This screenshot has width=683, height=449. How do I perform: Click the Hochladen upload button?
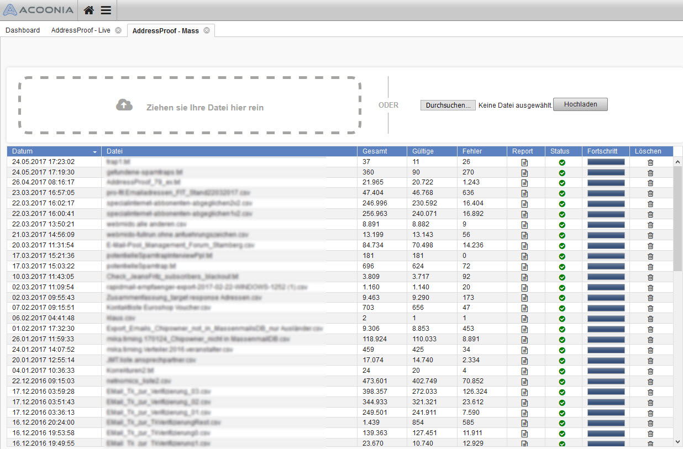[x=580, y=104]
